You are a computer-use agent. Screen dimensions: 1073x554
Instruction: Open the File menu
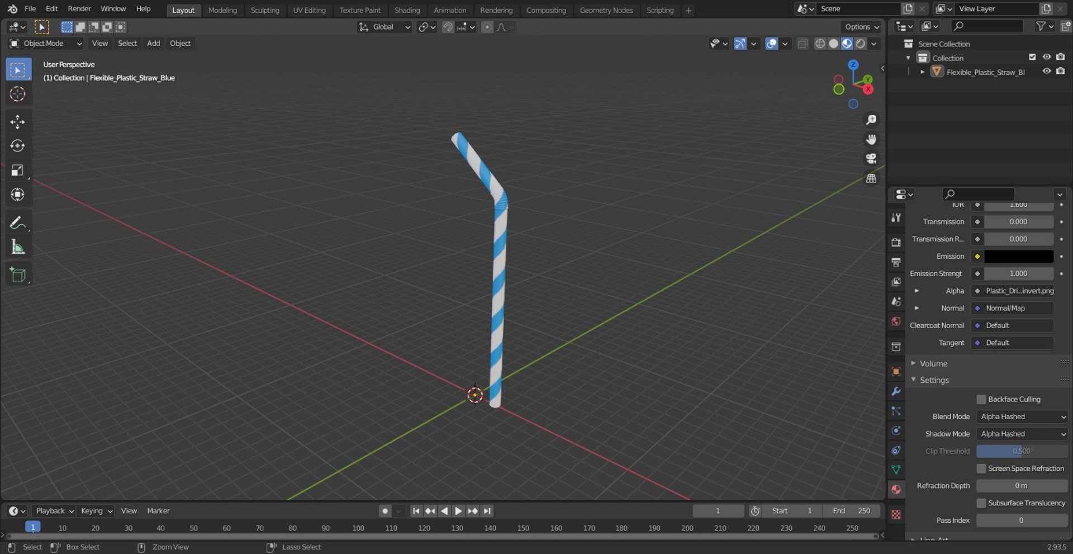(x=30, y=9)
